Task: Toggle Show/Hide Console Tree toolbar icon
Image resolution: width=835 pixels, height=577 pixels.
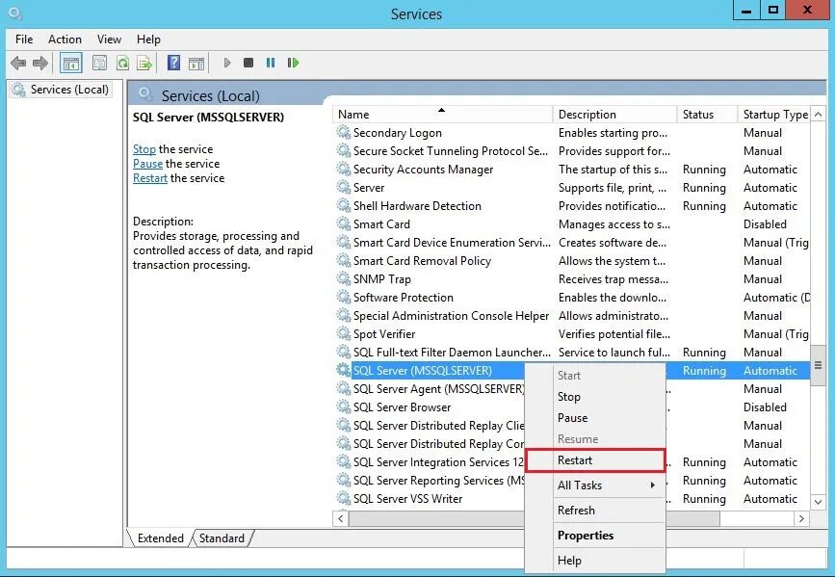Action: click(71, 64)
